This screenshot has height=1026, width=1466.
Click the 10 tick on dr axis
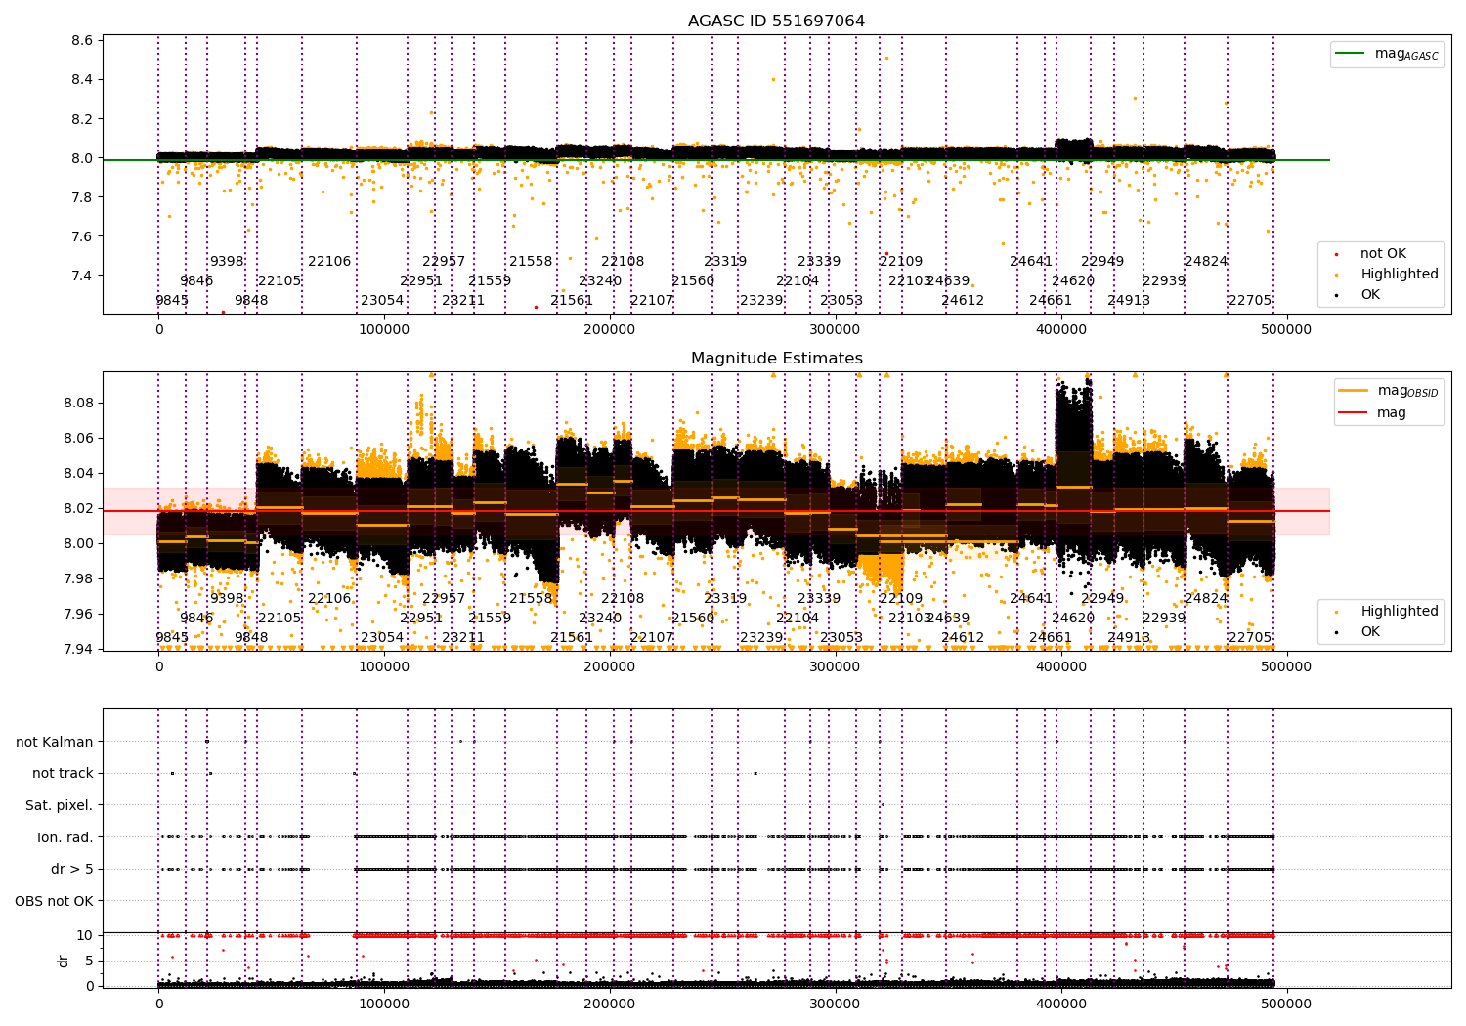click(85, 936)
